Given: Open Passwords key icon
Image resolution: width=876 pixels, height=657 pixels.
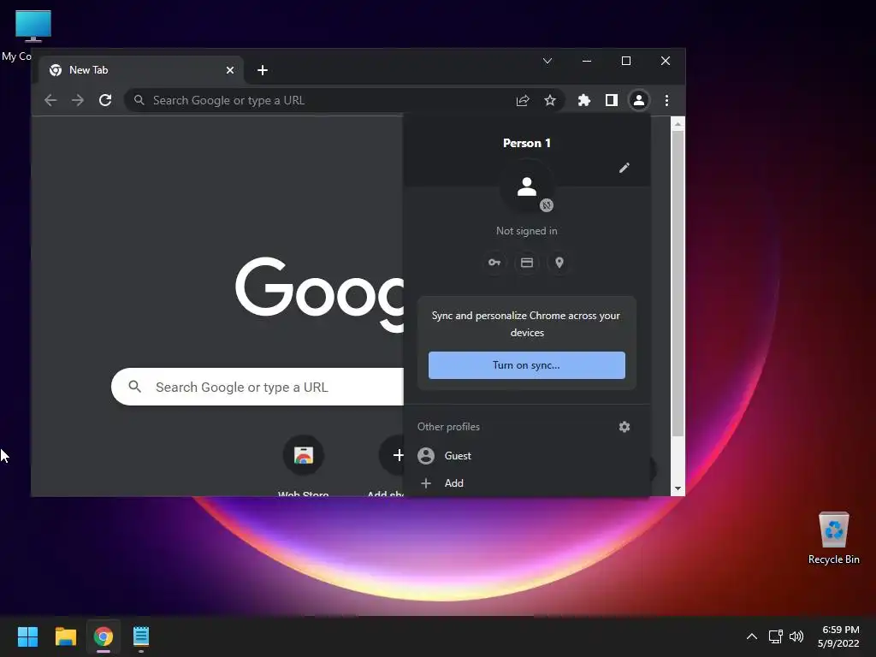Looking at the screenshot, I should click(x=494, y=263).
